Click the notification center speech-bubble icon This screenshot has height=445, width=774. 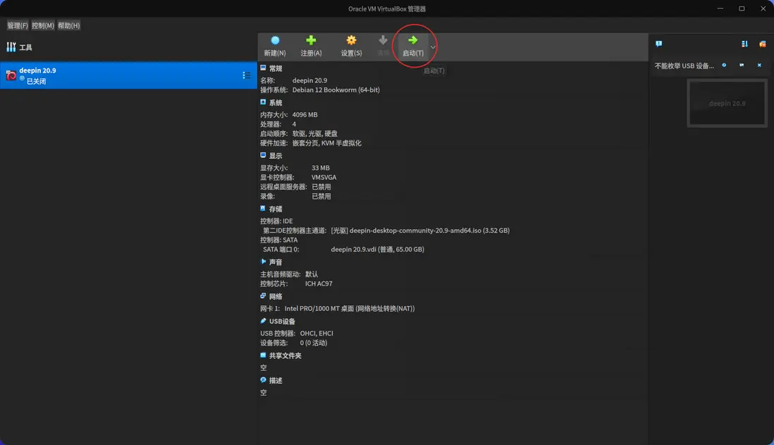pos(658,44)
